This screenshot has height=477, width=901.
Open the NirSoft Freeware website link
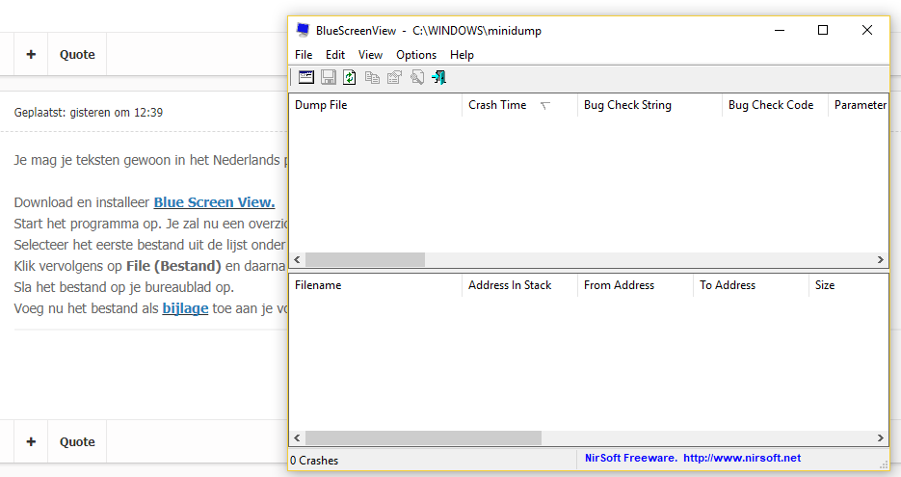tap(693, 458)
